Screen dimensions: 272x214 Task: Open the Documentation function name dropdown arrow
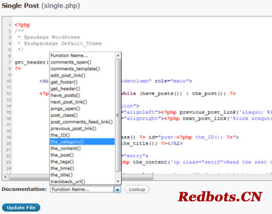point(117,189)
